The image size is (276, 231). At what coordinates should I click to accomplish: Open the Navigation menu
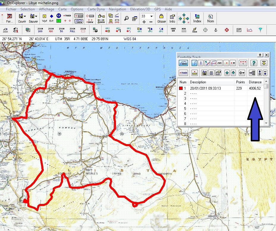[x=117, y=9]
